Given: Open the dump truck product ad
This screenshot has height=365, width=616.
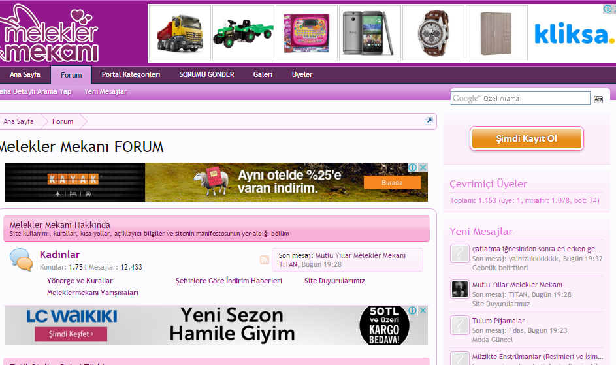Looking at the screenshot, I should [180, 33].
